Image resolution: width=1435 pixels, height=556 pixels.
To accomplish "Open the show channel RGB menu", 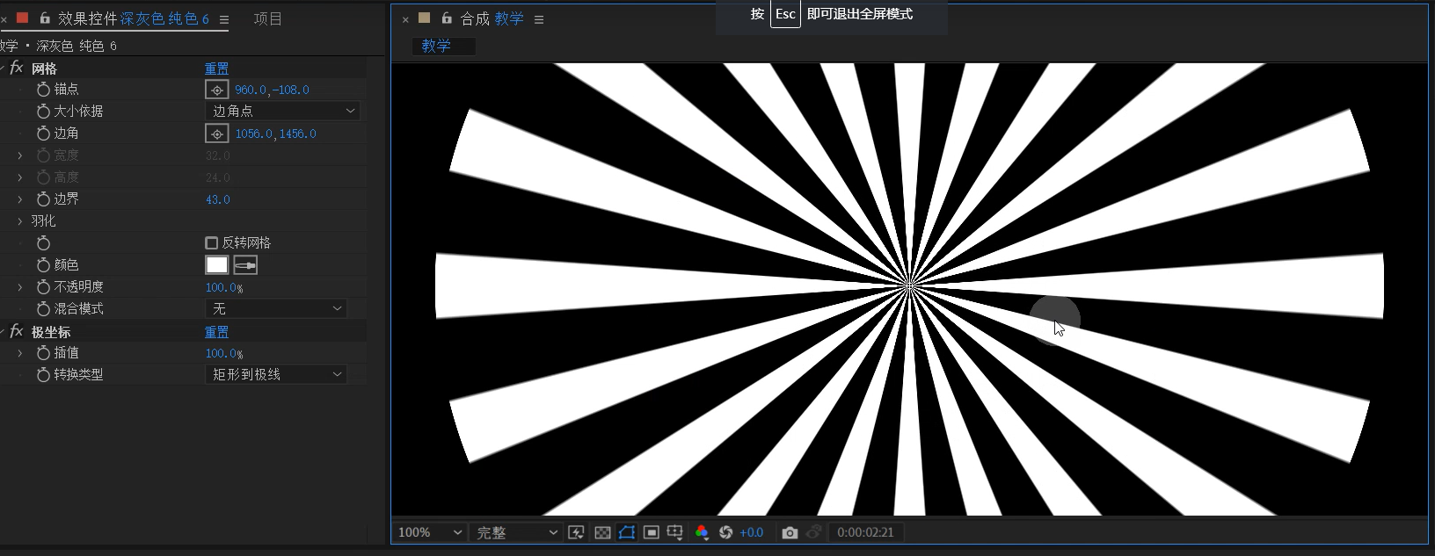I will pyautogui.click(x=702, y=532).
